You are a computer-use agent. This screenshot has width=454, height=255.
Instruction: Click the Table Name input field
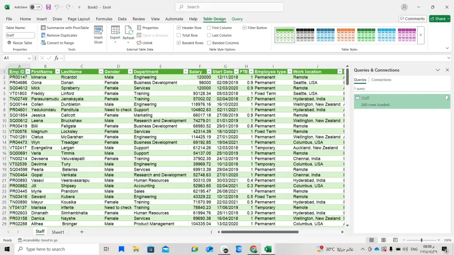coord(20,35)
